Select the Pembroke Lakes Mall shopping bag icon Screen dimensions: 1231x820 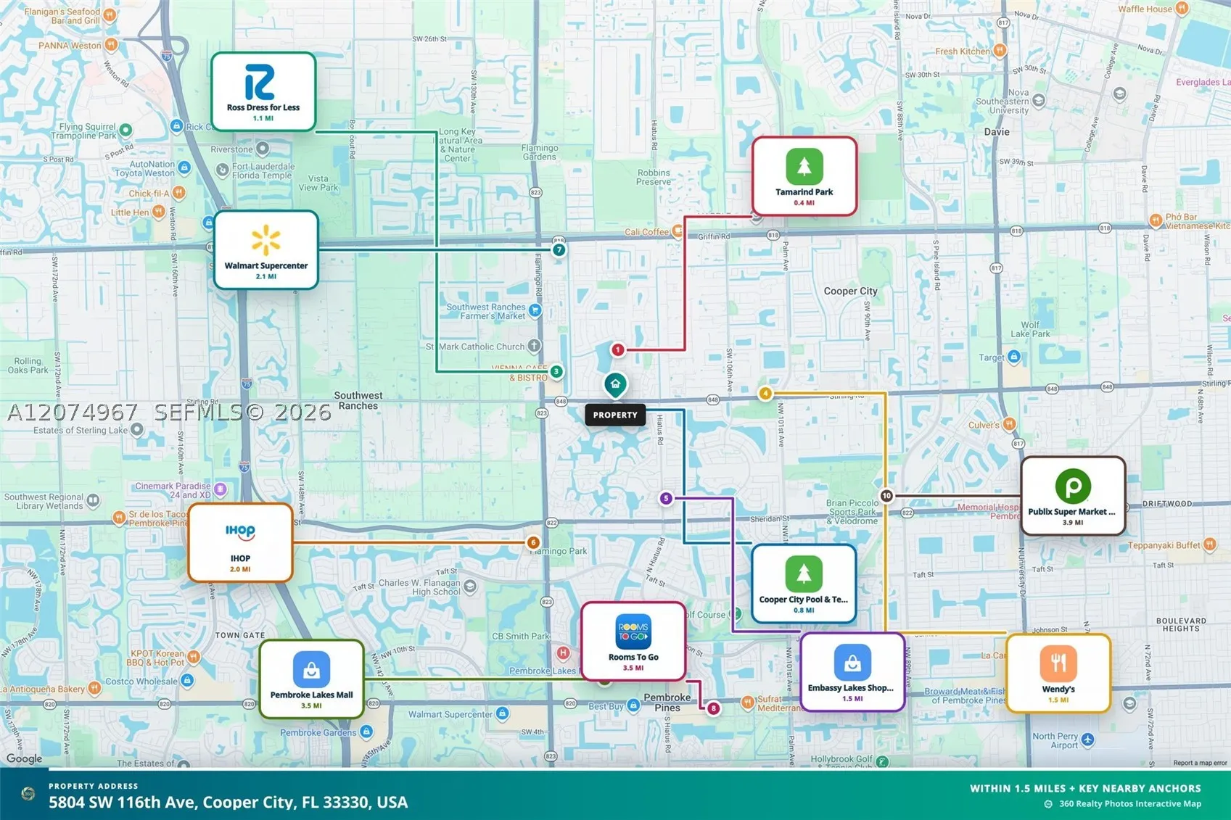(x=311, y=669)
